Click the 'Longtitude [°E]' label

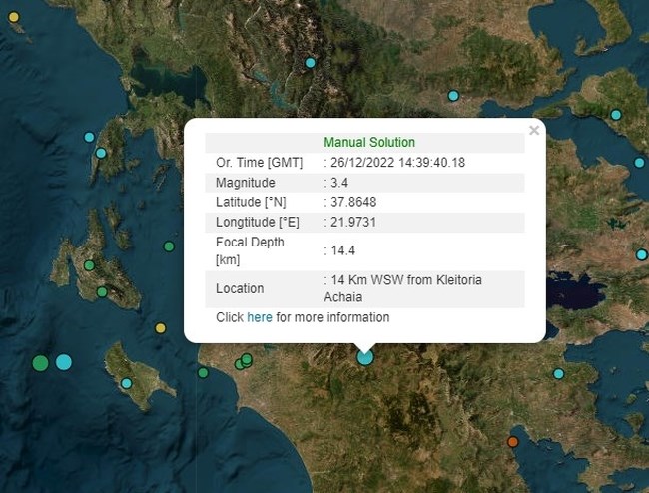click(258, 223)
